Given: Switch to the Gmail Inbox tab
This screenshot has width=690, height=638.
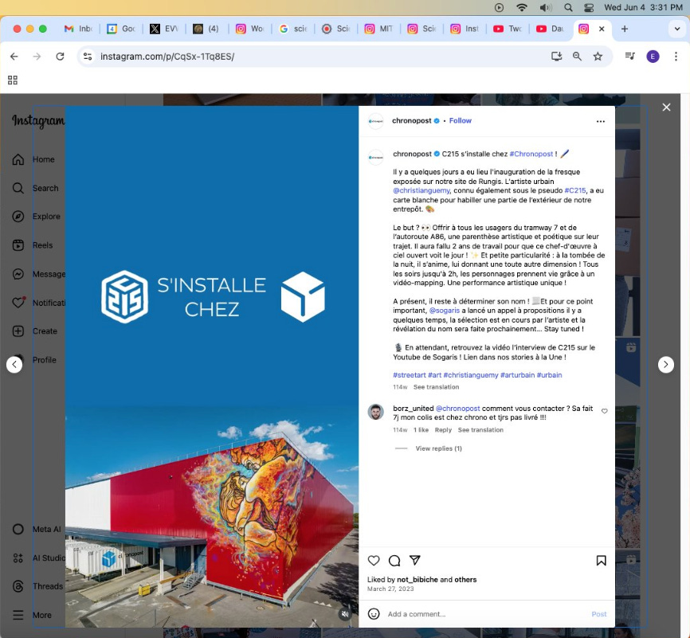Looking at the screenshot, I should click(x=78, y=29).
